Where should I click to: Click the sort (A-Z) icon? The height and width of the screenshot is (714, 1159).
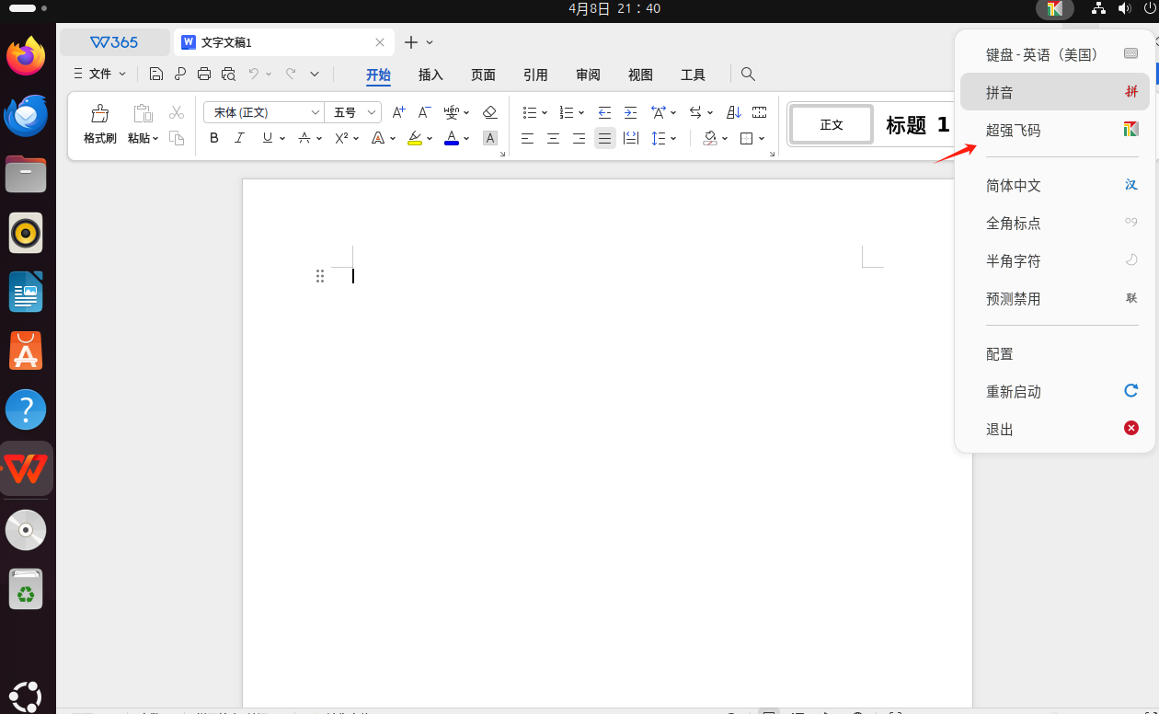(733, 112)
